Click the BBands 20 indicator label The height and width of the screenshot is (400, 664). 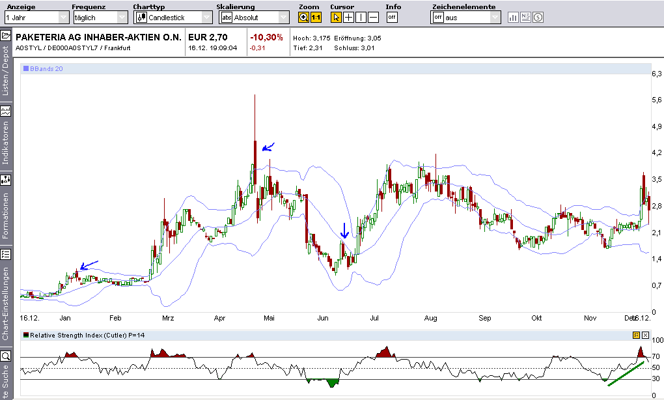[46, 68]
